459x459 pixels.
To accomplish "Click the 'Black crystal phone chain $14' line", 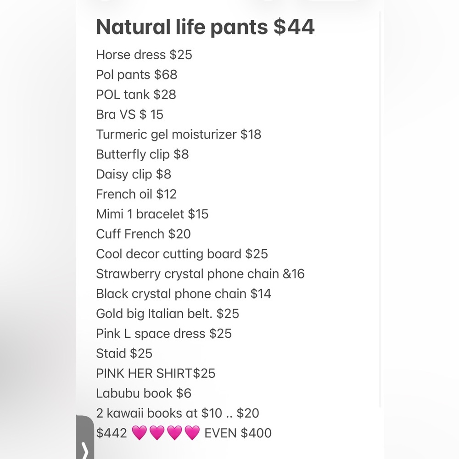I will 184,294.
